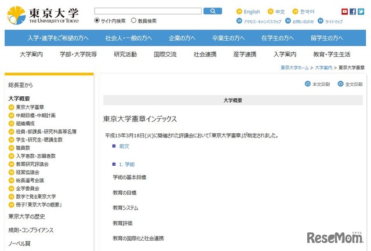Click the 教育評価 text
The width and height of the screenshot is (371, 251).
point(122,223)
